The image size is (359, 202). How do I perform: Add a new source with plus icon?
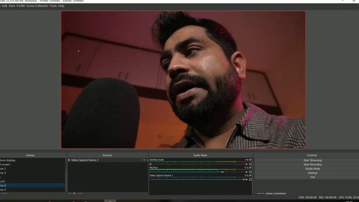point(70,194)
